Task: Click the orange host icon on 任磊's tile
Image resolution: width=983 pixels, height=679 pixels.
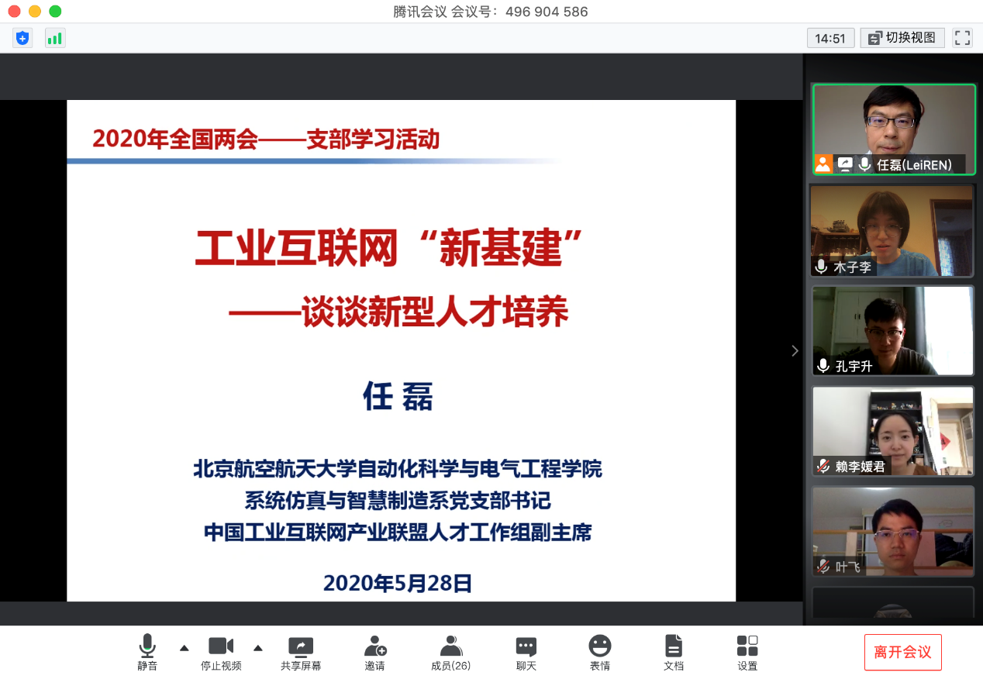Action: click(823, 164)
